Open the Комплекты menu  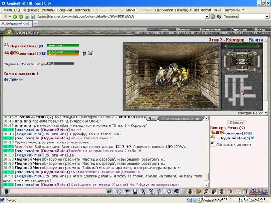point(83,10)
